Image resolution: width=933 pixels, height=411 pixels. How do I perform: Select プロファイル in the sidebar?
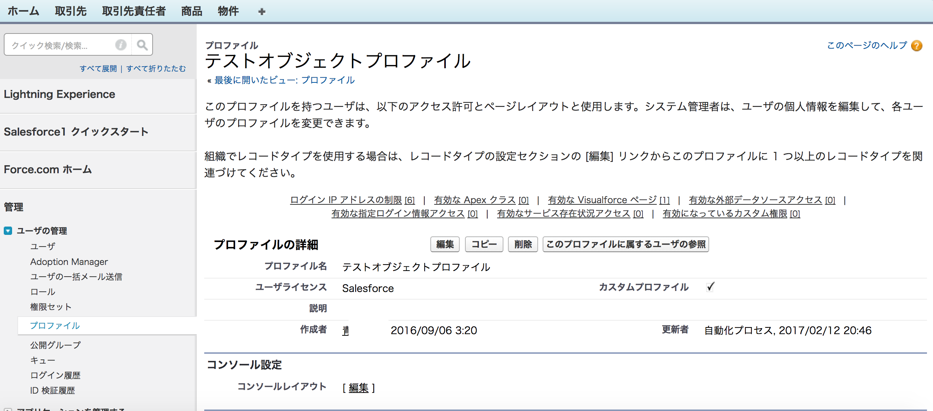tap(55, 326)
